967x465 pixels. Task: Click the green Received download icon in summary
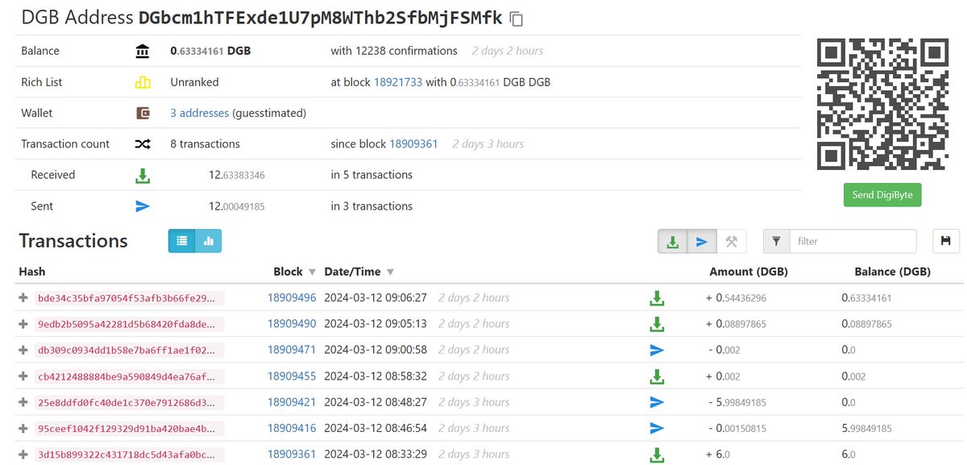143,175
